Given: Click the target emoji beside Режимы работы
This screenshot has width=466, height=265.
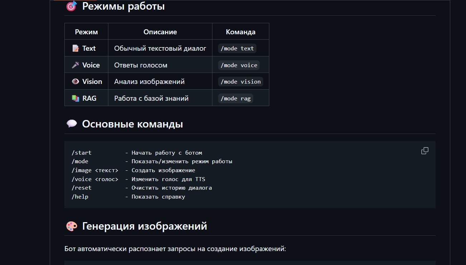Looking at the screenshot, I should tap(72, 6).
